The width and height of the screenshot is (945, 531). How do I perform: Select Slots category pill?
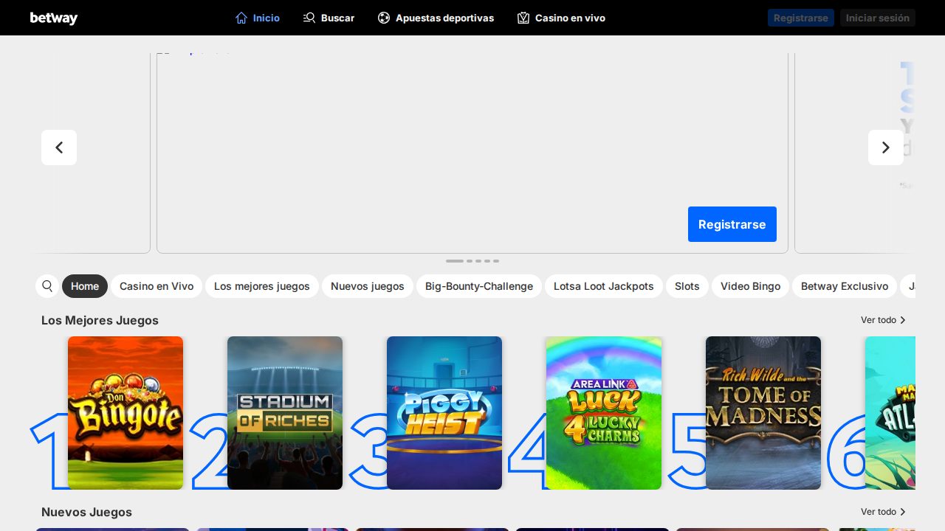(687, 286)
